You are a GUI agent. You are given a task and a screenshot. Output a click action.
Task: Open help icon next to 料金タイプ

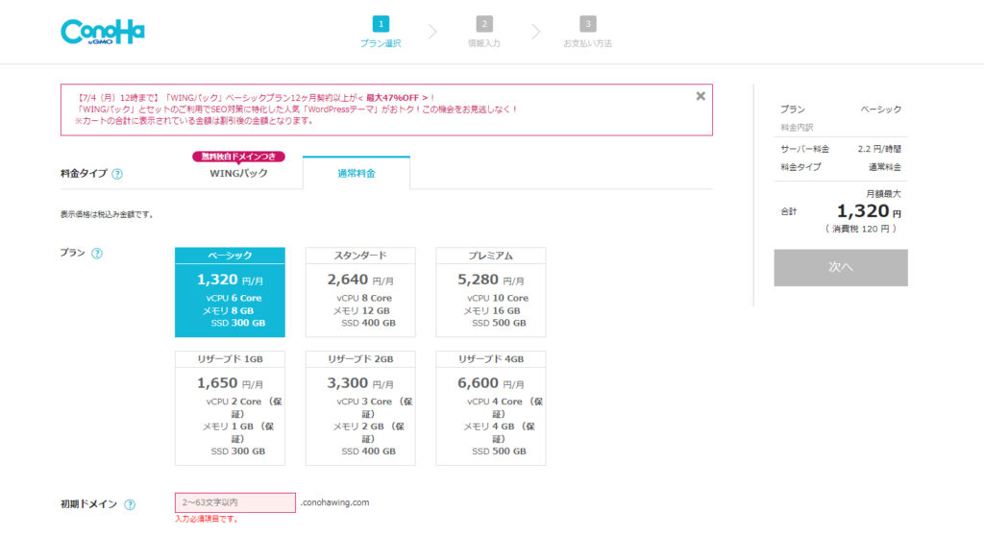(117, 174)
